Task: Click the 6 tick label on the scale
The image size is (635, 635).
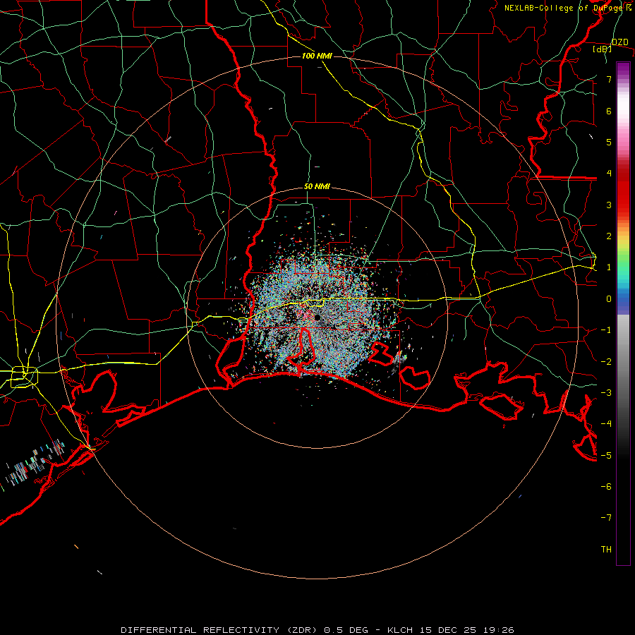Action: [x=609, y=111]
